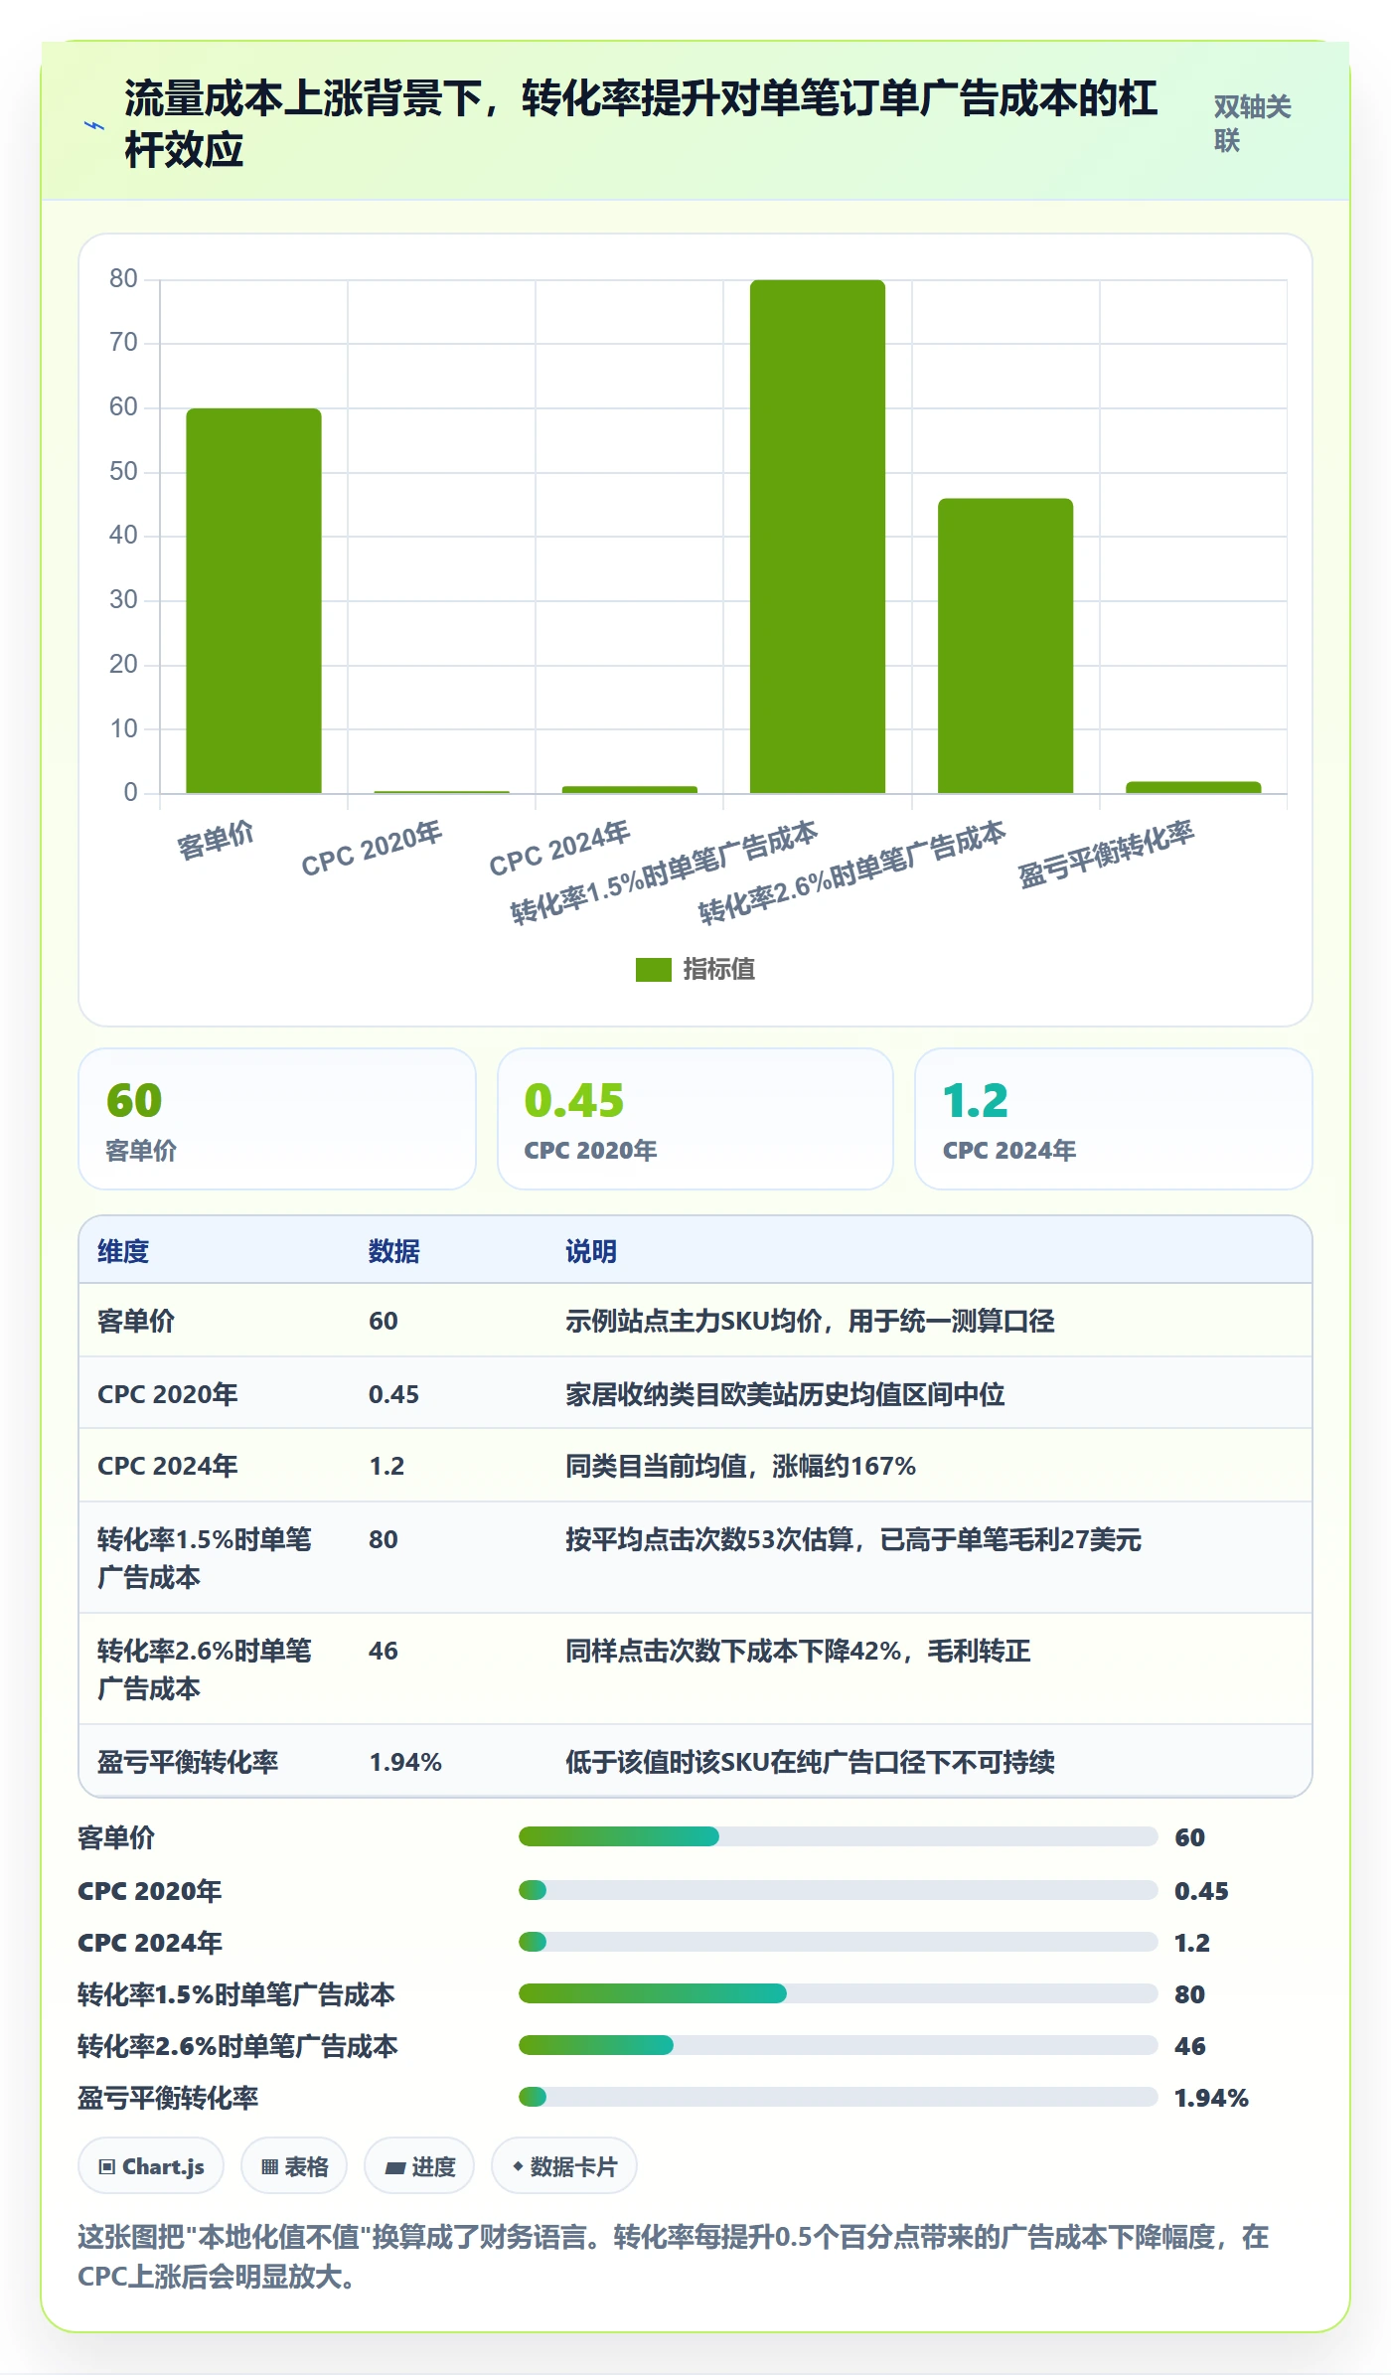Click the 转化率2.6%时单笔广告成本 progress bar
This screenshot has height=2375, width=1391.
tap(839, 2044)
